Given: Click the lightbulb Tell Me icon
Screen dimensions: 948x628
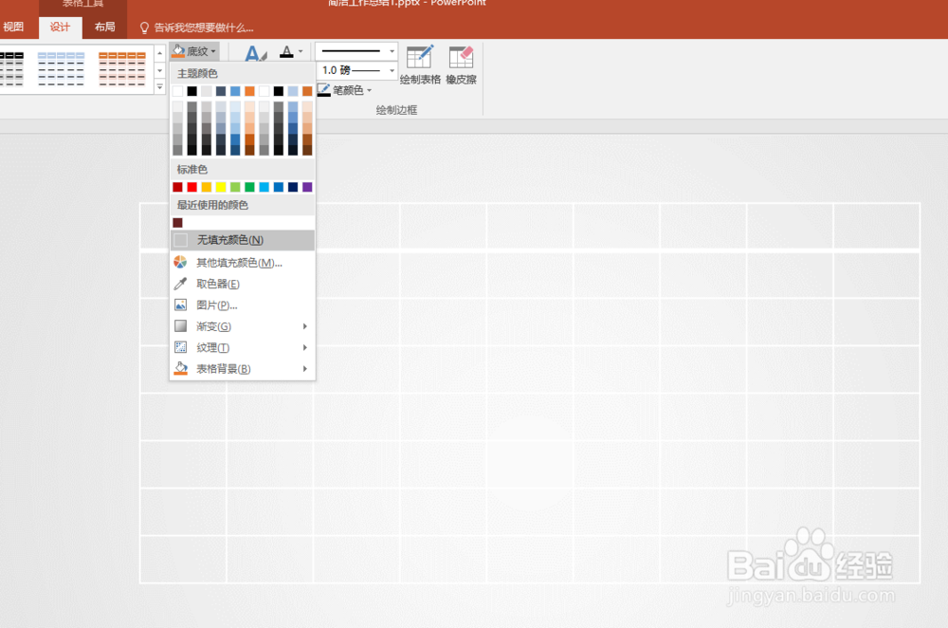Looking at the screenshot, I should pyautogui.click(x=144, y=28).
